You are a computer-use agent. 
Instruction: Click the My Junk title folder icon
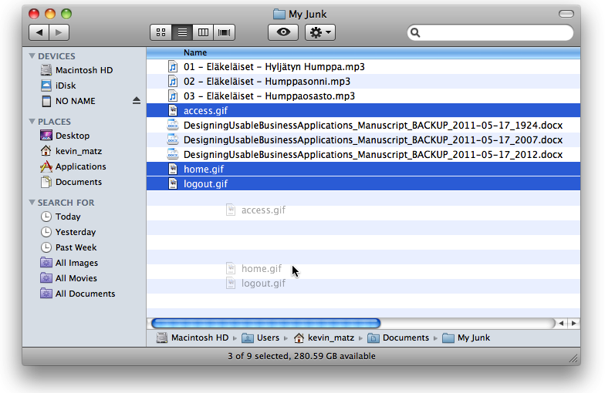tap(279, 14)
